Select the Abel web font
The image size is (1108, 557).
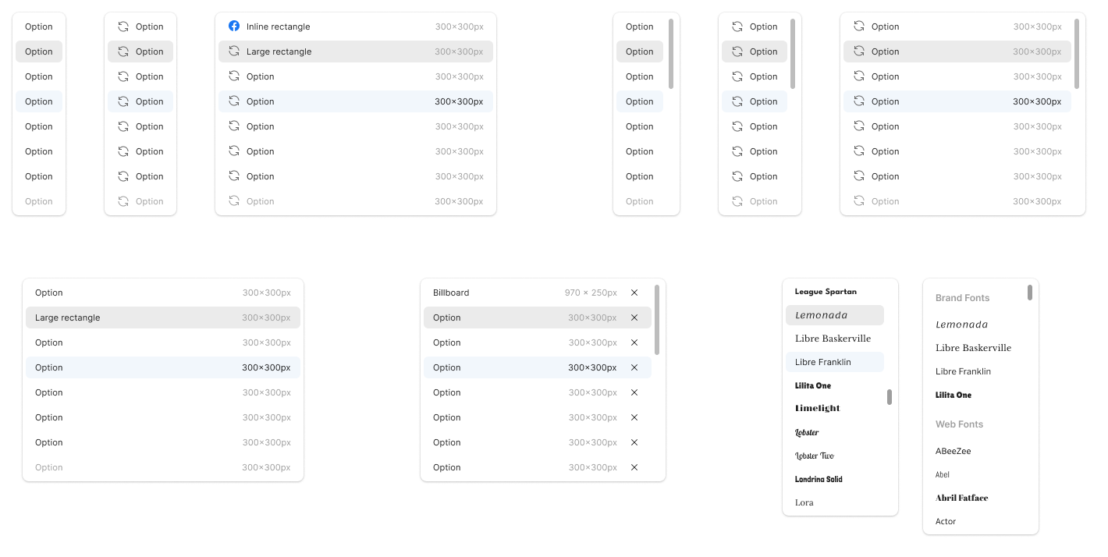pos(943,474)
